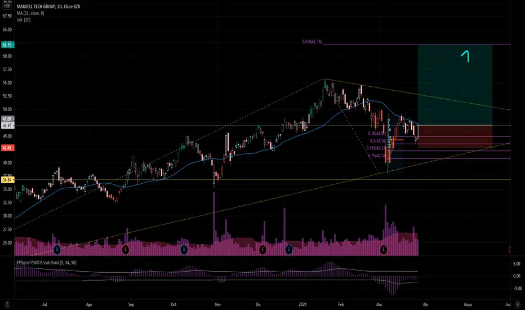
Task: Open the December earnings marker E
Action: click(x=262, y=250)
